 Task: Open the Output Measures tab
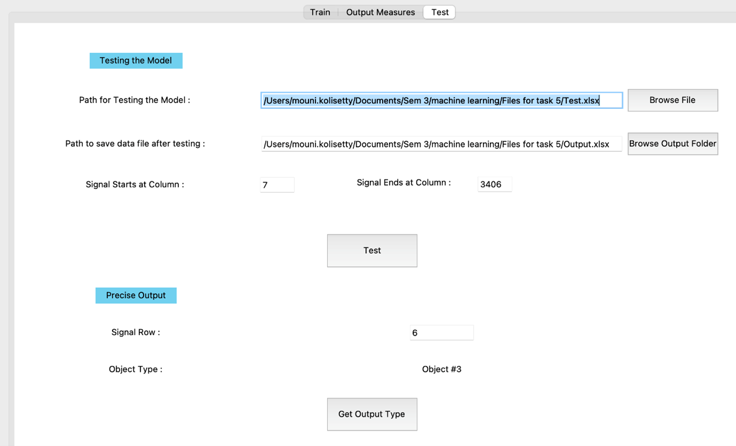click(380, 12)
